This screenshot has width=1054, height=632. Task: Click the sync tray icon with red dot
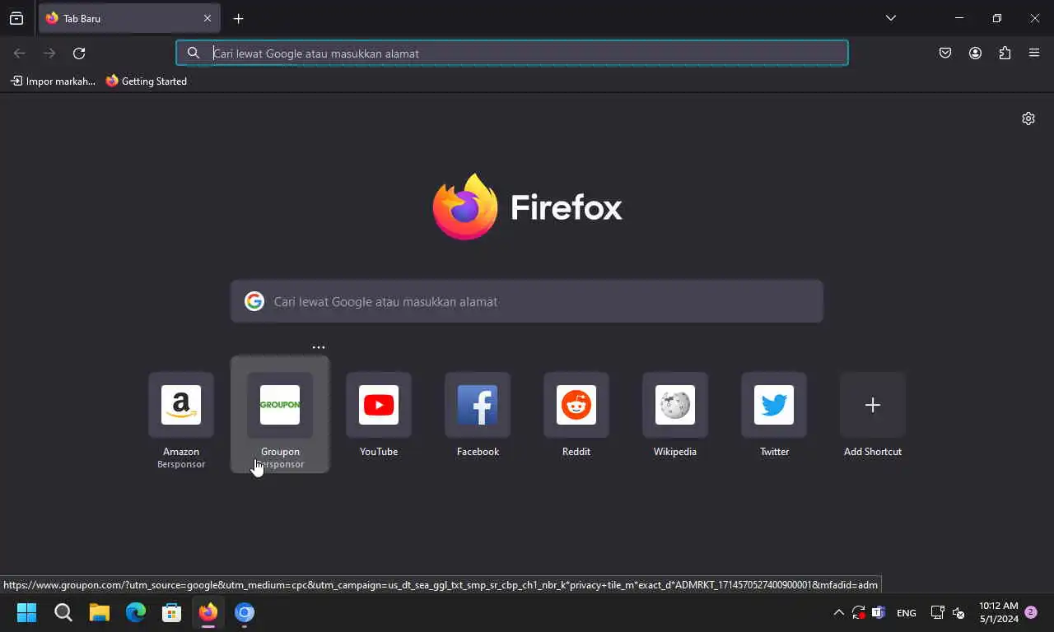(859, 612)
